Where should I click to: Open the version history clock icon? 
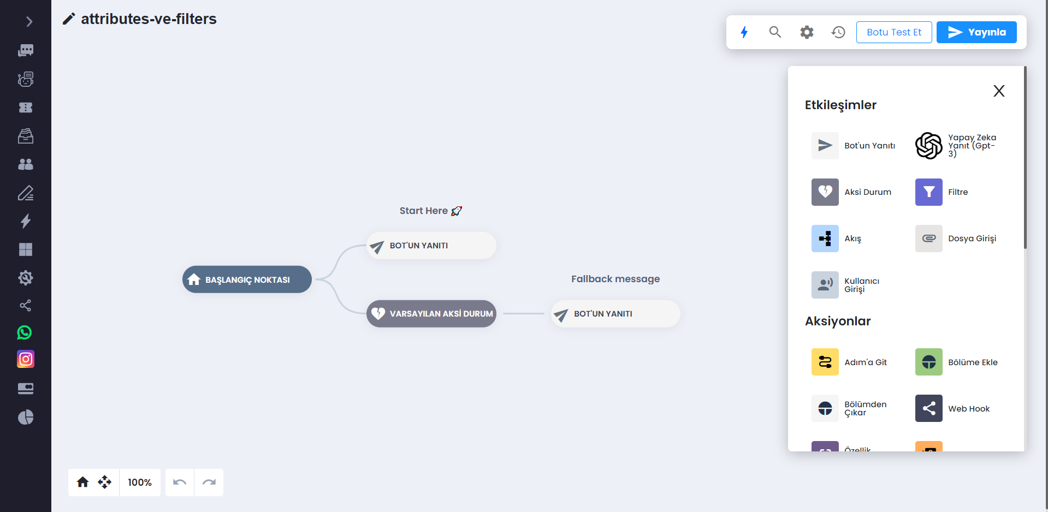click(x=838, y=32)
